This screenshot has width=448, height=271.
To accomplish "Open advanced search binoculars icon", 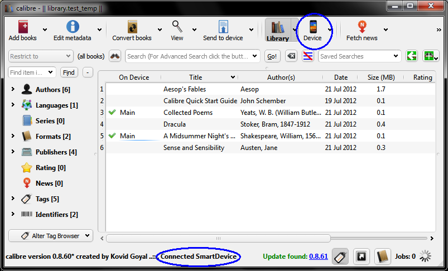I will (x=115, y=56).
